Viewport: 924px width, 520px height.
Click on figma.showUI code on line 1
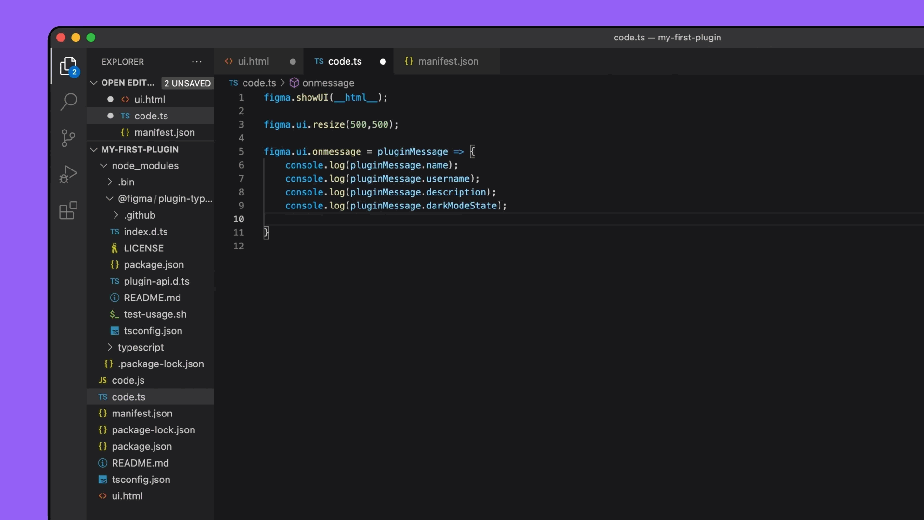point(296,98)
